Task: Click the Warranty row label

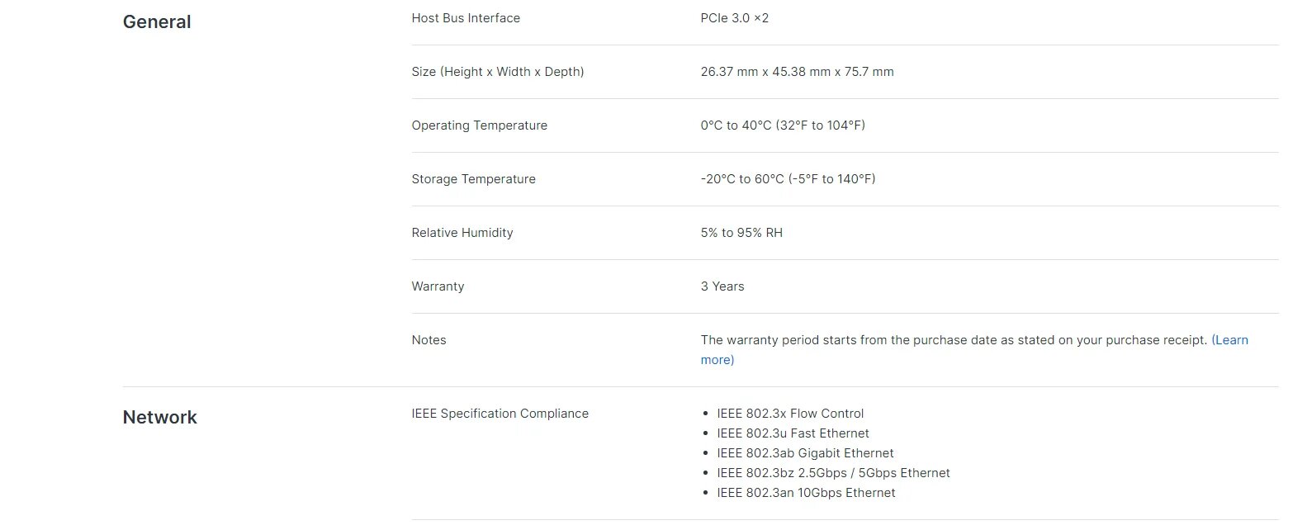Action: tap(438, 286)
